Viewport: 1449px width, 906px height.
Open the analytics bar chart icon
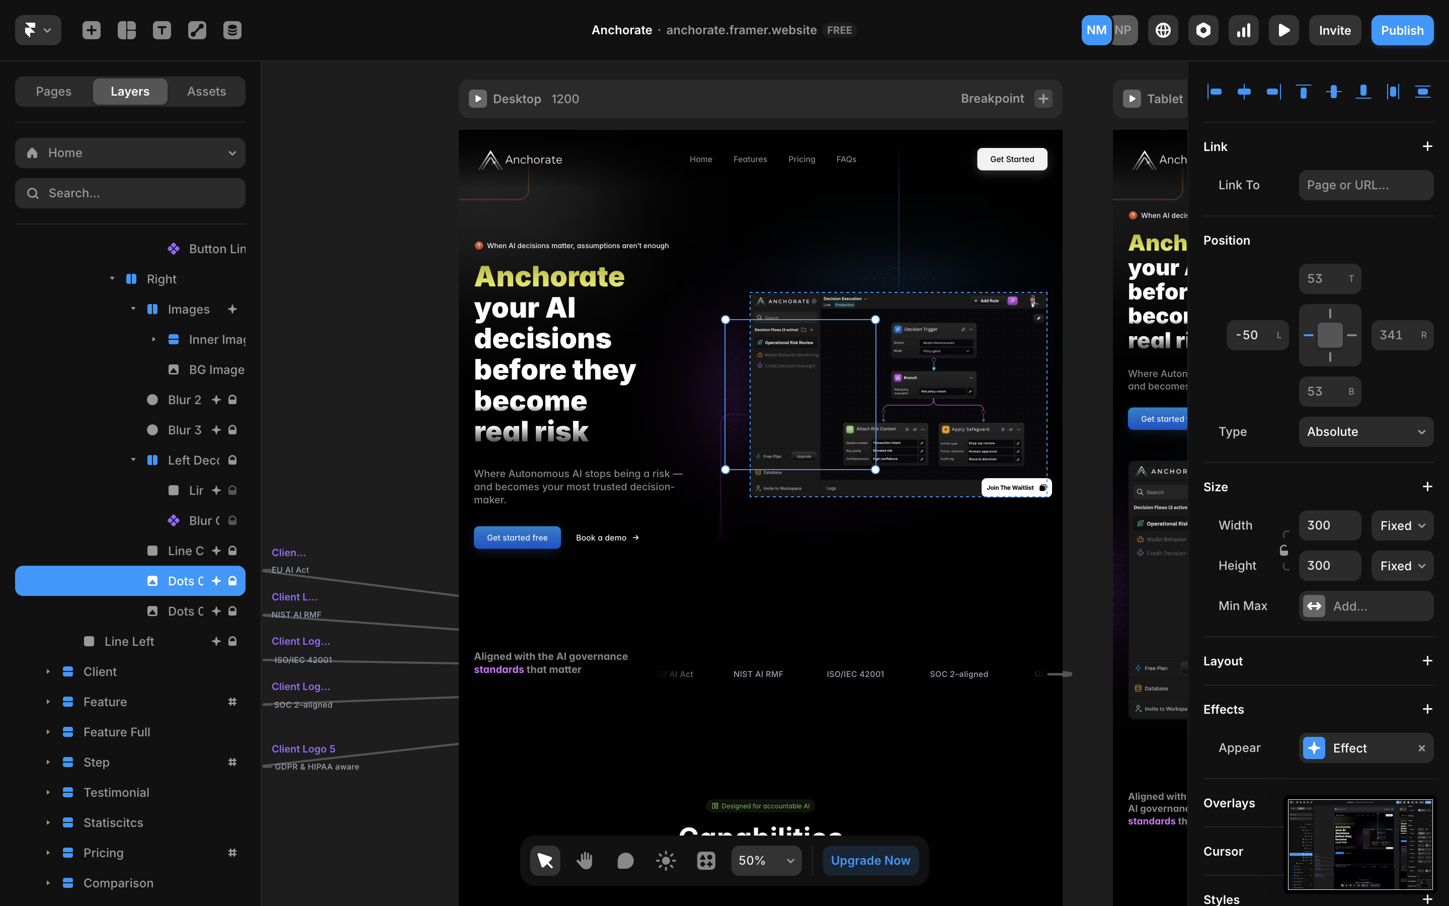1244,30
